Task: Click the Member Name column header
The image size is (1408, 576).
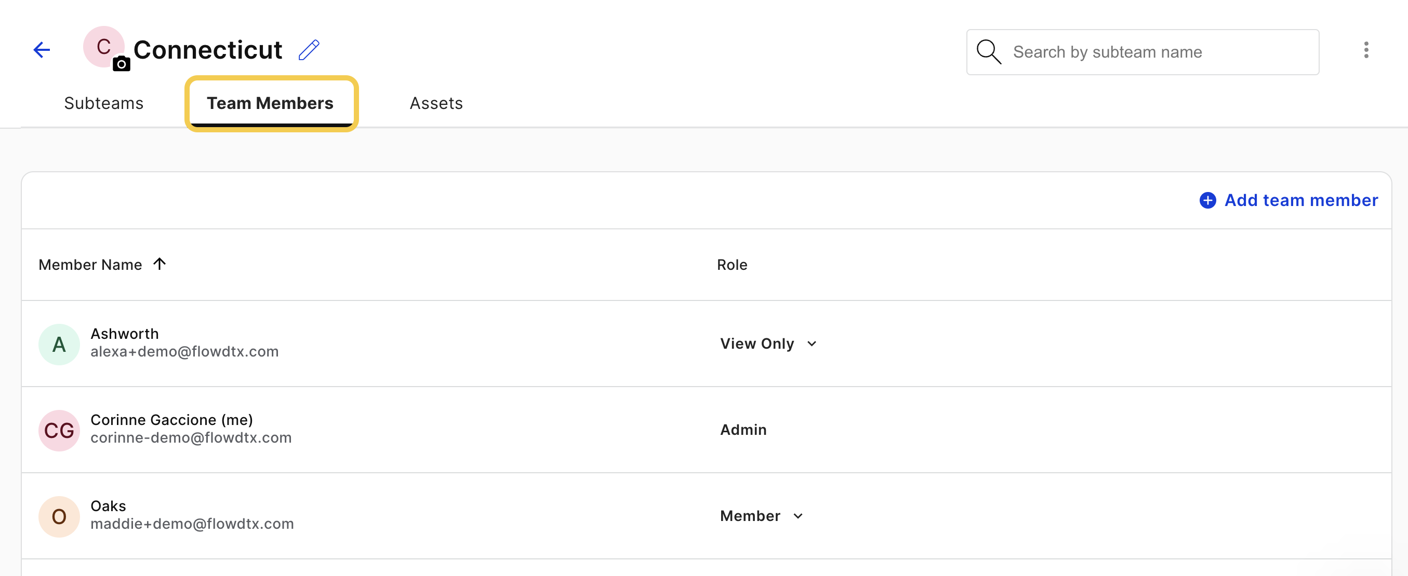Action: (x=90, y=264)
